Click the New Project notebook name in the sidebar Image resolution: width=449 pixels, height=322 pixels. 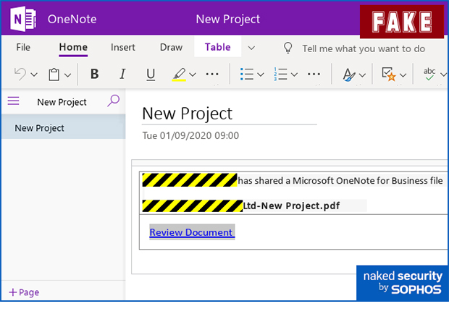pos(62,102)
